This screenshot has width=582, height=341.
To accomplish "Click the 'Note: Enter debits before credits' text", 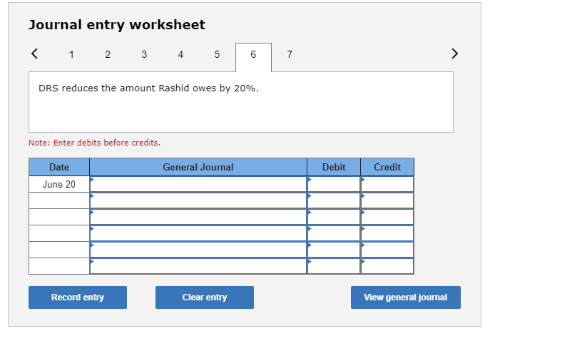I will [95, 143].
